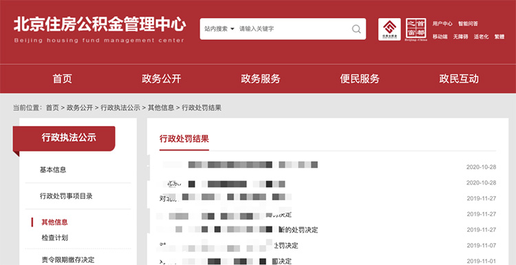Open 行政处罚事项目录 sidebar item
Image resolution: width=516 pixels, height=265 pixels.
pos(66,196)
